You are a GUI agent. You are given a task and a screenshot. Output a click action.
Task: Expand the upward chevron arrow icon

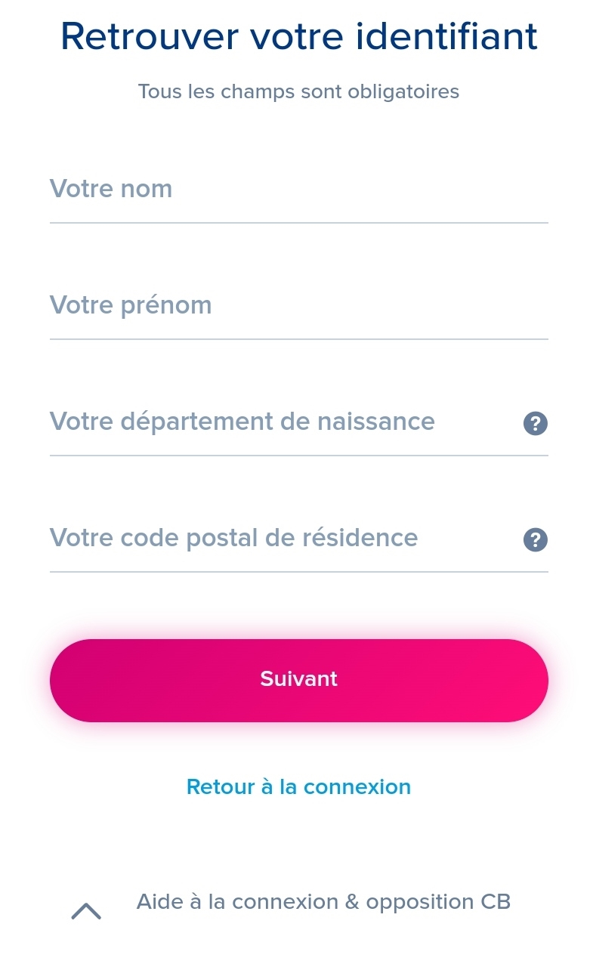pos(86,911)
